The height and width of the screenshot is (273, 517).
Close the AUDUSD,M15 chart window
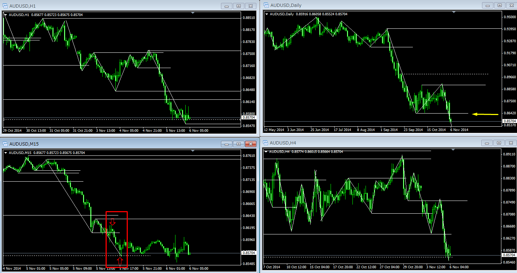click(250, 144)
